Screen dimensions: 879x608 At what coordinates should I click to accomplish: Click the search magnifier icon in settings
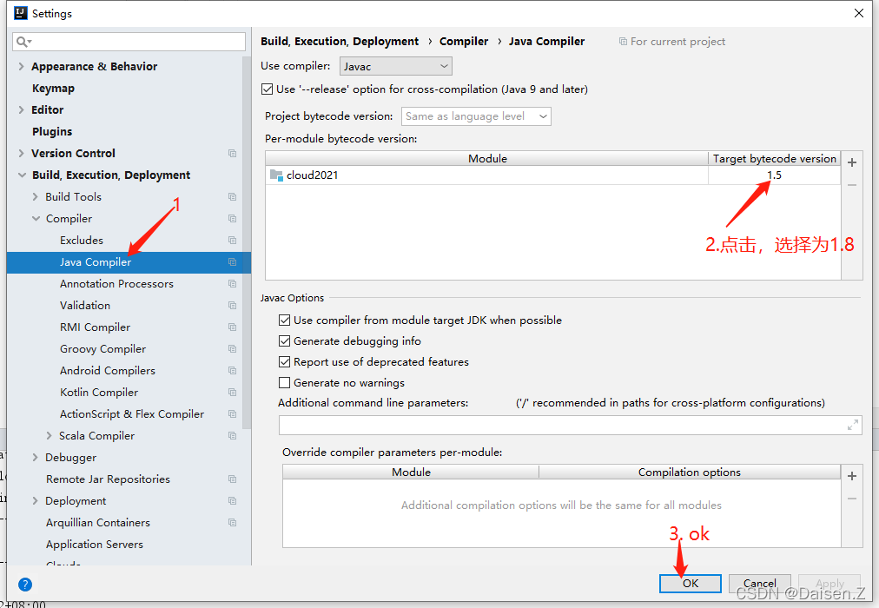tap(23, 42)
